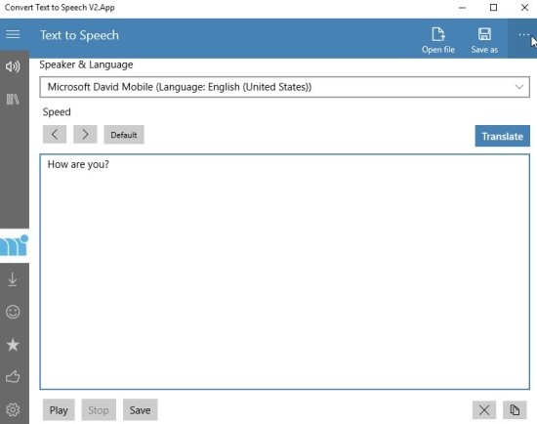Open the speaker text-to-speech sidebar page

(x=13, y=66)
